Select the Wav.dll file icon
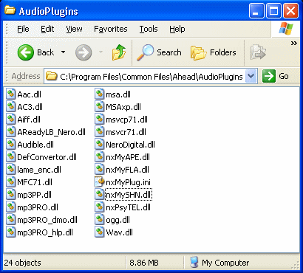The image size is (303, 273). coord(99,232)
